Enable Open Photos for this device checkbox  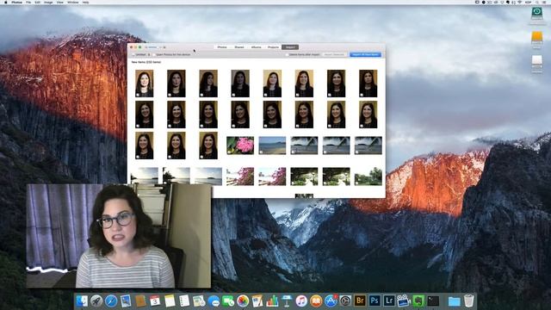click(x=154, y=55)
